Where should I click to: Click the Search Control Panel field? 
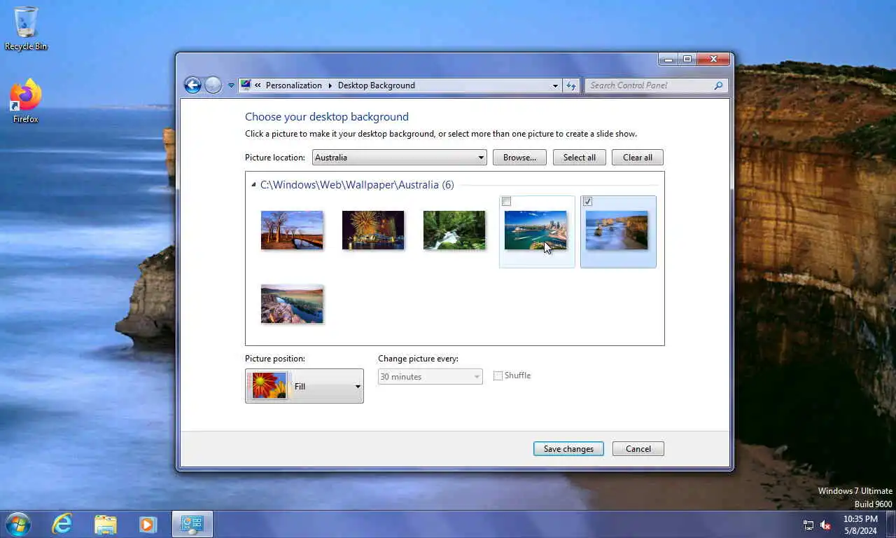click(647, 85)
